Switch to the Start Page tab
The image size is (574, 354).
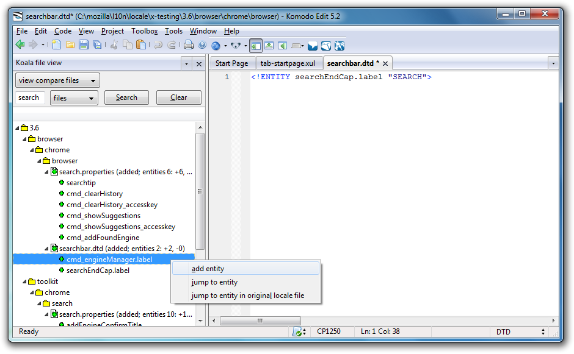click(x=231, y=63)
